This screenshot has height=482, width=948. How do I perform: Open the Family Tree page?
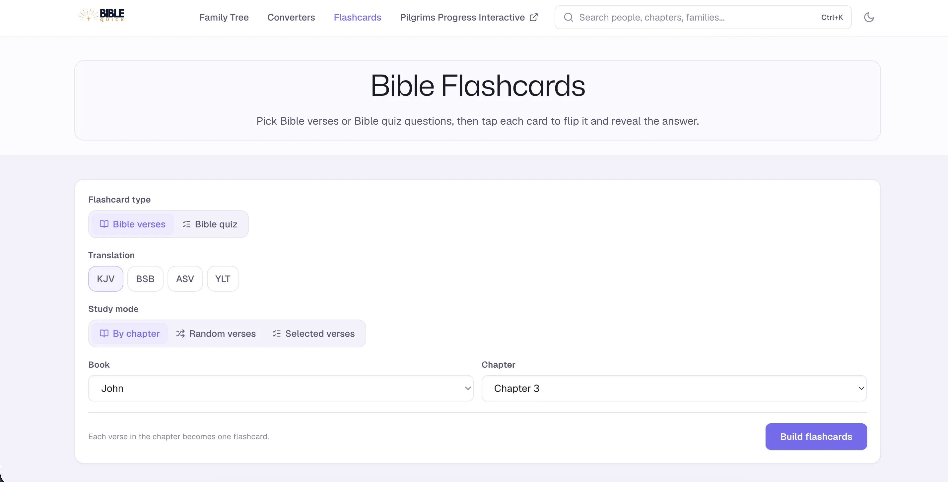click(x=224, y=17)
